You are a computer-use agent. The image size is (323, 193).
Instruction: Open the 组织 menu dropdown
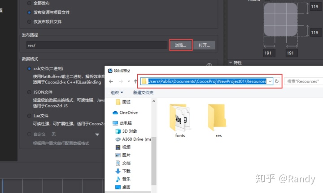click(x=117, y=92)
